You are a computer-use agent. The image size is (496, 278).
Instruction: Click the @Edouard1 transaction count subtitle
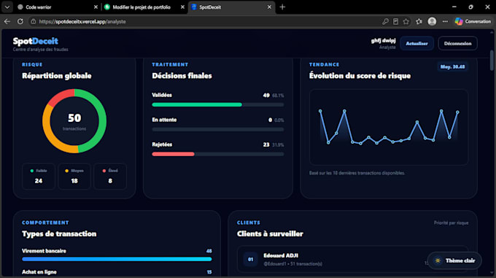pos(292,263)
